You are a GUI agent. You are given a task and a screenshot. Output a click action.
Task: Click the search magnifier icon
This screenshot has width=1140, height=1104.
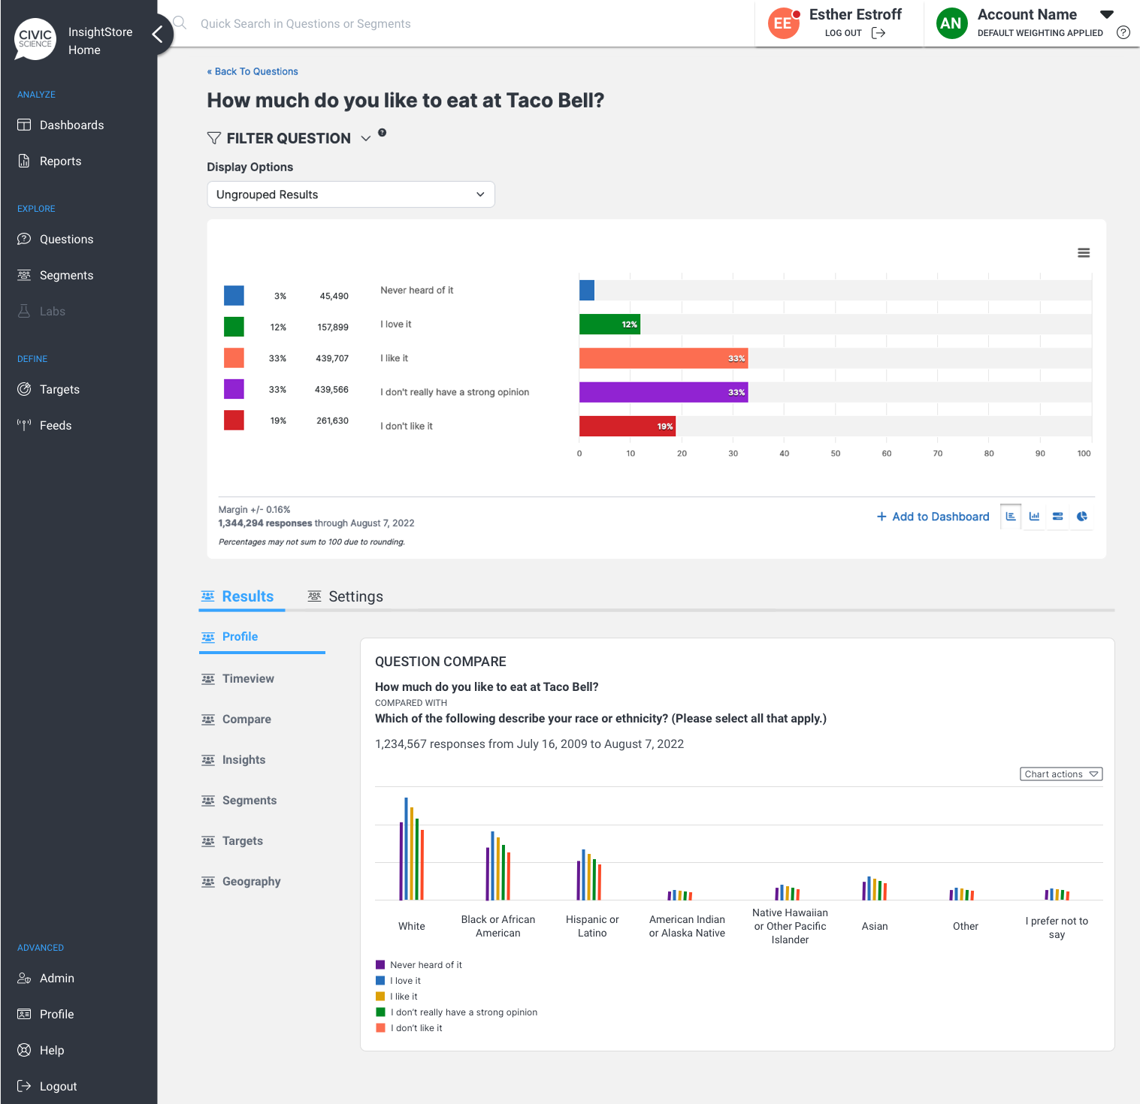[180, 23]
